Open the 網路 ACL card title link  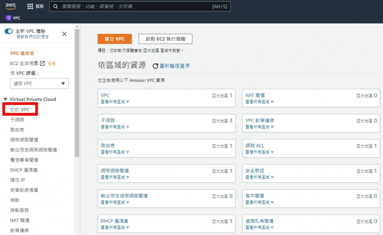pyautogui.click(x=255, y=145)
